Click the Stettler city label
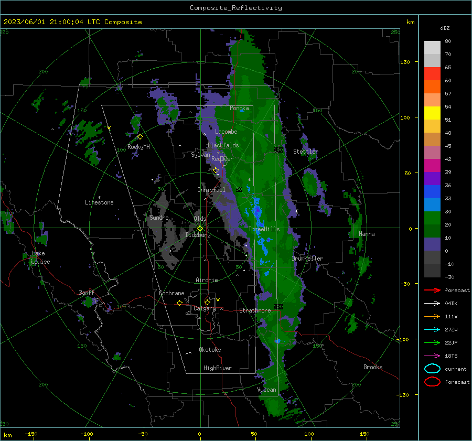Image resolution: width=472 pixels, height=441 pixels. tap(306, 152)
